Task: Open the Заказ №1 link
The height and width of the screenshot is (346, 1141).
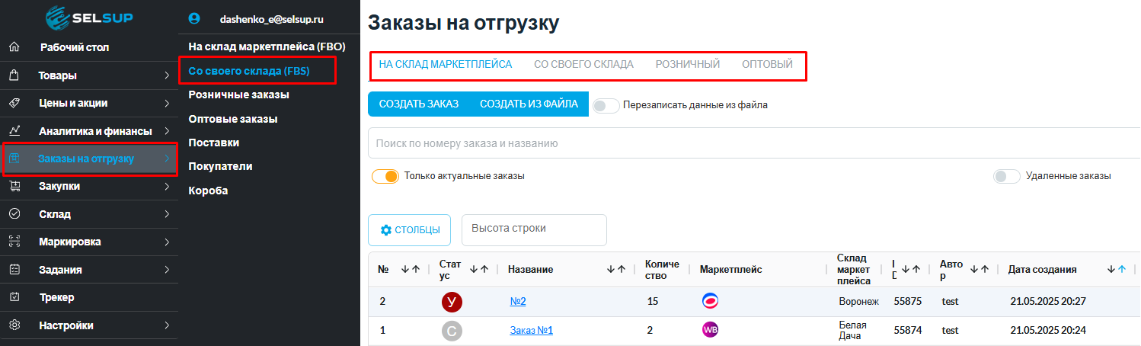Action: 531,330
